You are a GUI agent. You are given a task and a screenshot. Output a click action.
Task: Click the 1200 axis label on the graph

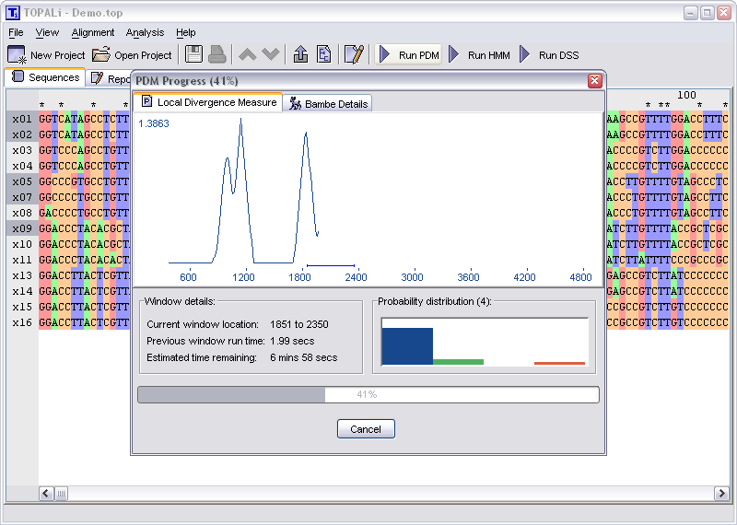[243, 277]
